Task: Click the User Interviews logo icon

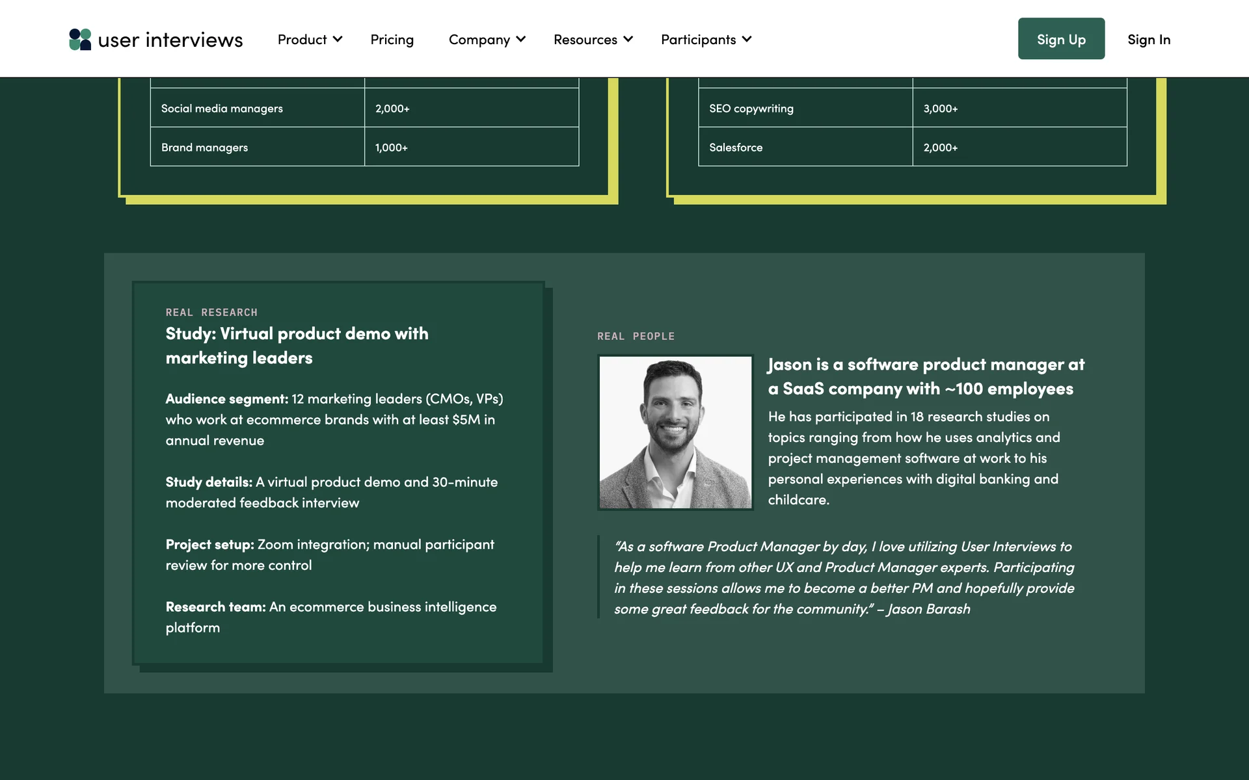Action: [80, 40]
